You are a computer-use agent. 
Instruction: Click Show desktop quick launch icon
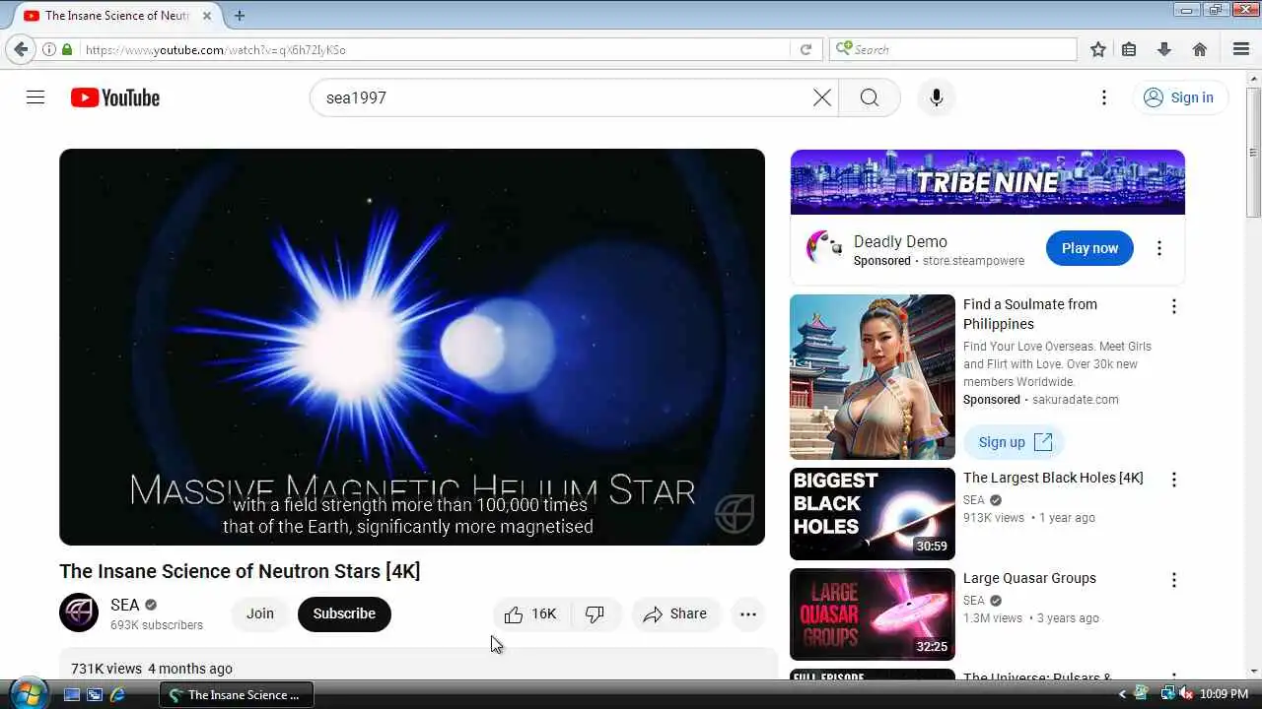coord(72,694)
